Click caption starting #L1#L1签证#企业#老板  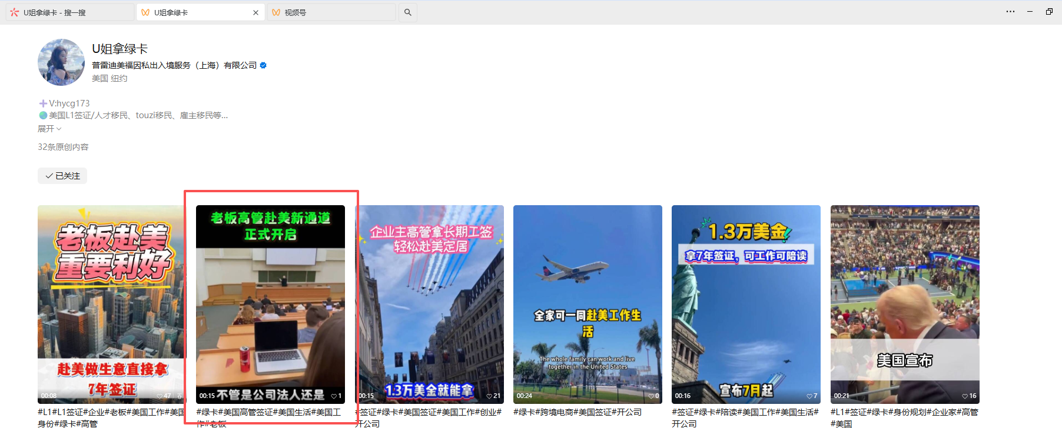(111, 417)
